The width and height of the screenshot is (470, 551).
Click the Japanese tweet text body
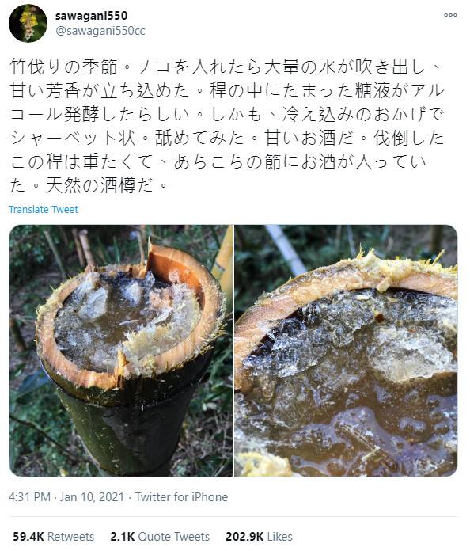coord(227,126)
